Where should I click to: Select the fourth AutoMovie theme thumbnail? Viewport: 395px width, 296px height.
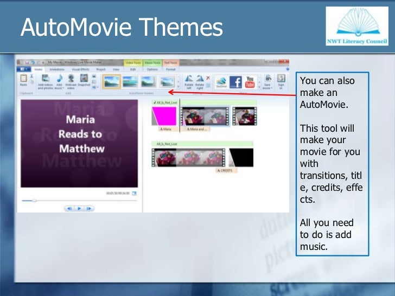click(167, 81)
